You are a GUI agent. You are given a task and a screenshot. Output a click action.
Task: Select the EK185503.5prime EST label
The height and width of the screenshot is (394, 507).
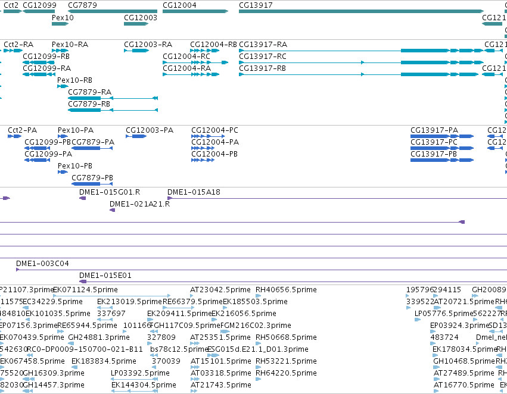(255, 302)
